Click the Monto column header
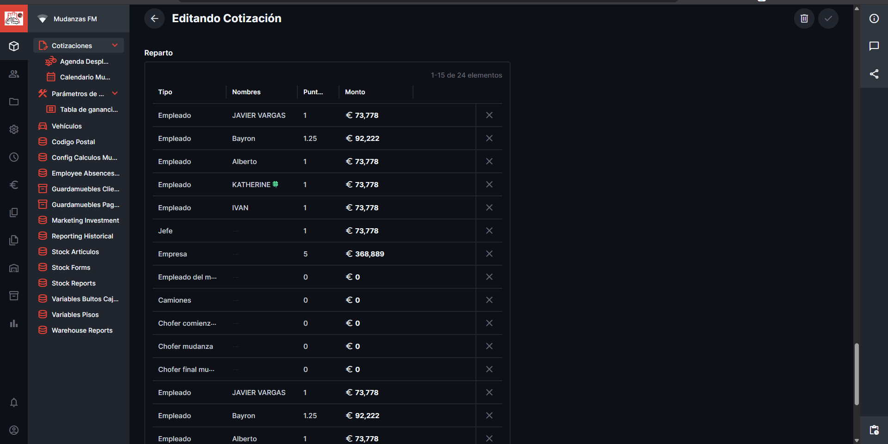888x444 pixels. [355, 92]
